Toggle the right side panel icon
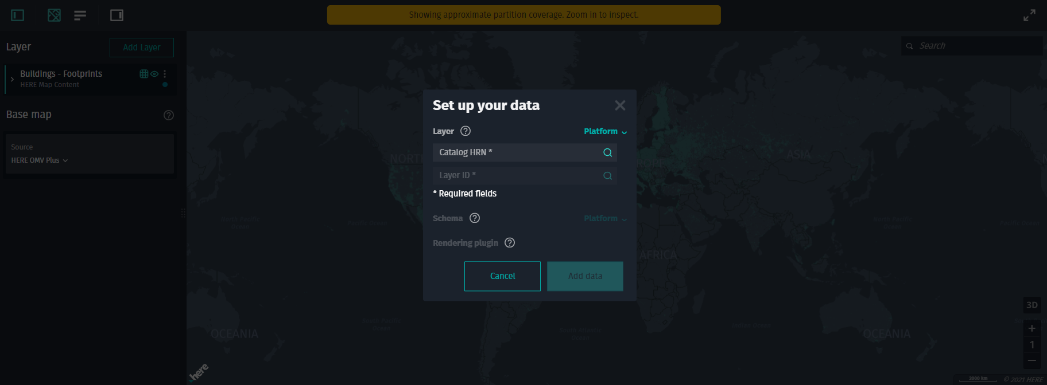 pos(117,15)
